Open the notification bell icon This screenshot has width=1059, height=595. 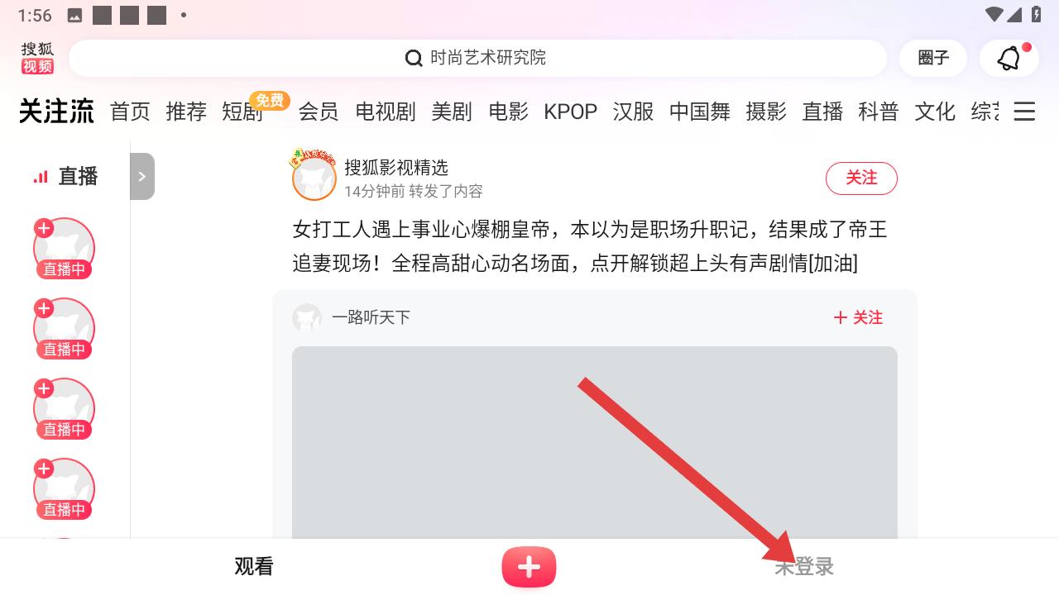point(1009,58)
